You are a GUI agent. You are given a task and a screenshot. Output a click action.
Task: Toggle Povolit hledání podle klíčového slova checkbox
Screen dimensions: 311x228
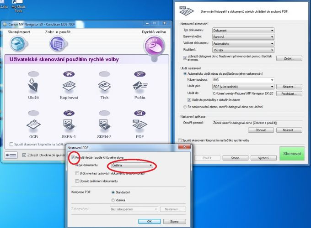[x=73, y=157]
